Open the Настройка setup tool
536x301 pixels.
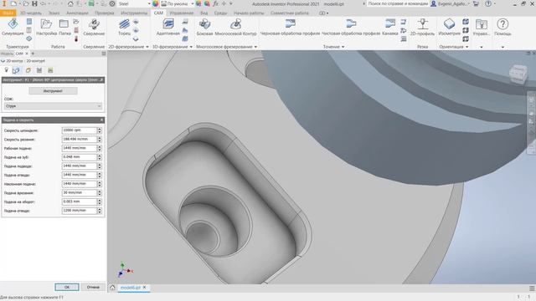pos(47,28)
